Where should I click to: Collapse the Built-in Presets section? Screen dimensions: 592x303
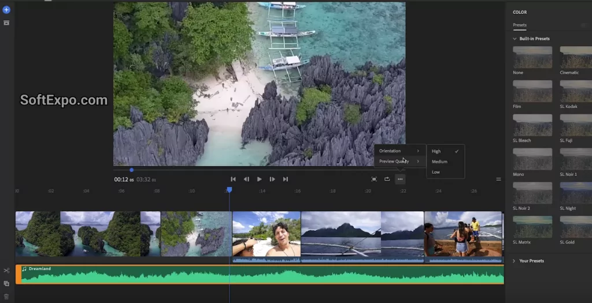point(515,39)
